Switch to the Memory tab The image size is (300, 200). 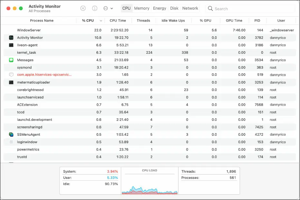coord(142,8)
